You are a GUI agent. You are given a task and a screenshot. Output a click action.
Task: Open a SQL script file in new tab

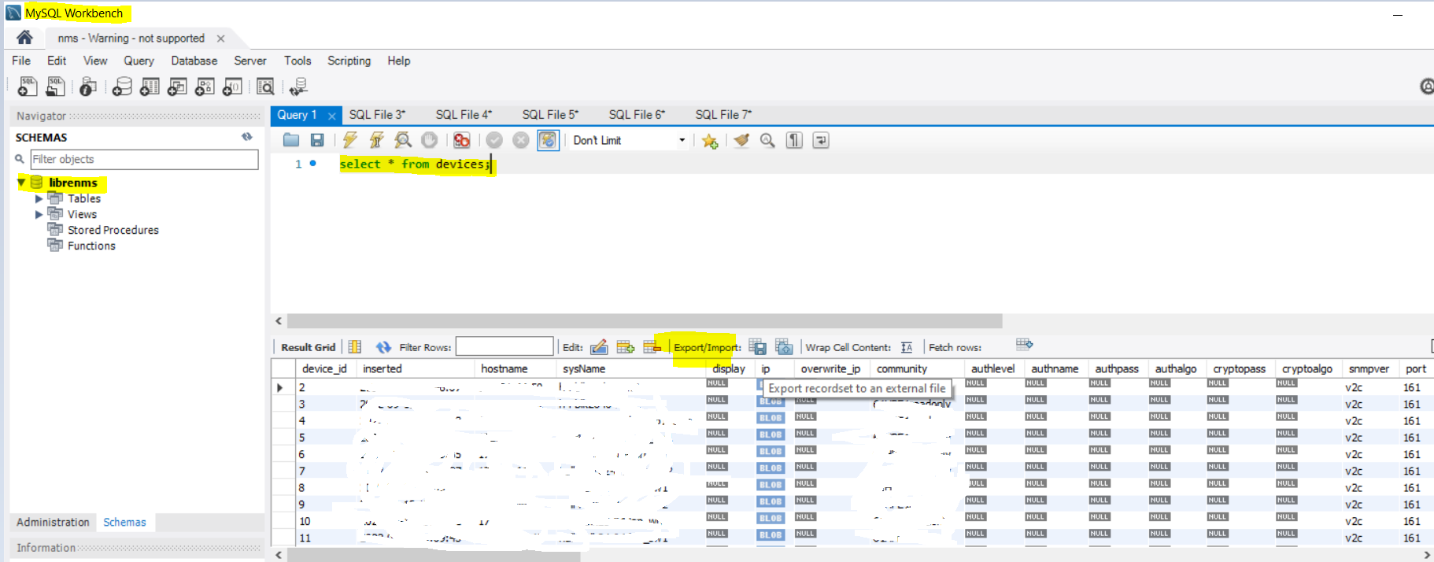(55, 87)
